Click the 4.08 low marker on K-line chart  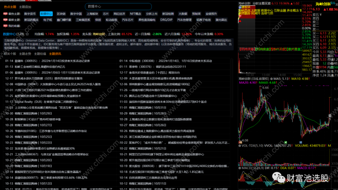point(245,140)
